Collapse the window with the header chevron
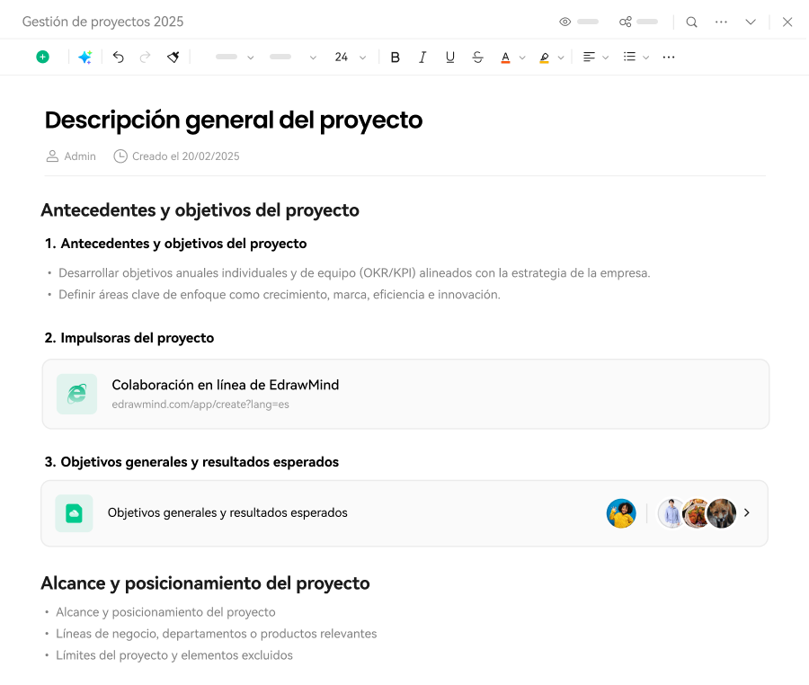The height and width of the screenshot is (685, 809). pyautogui.click(x=751, y=22)
